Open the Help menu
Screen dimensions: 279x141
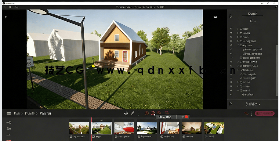tap(17, 7)
